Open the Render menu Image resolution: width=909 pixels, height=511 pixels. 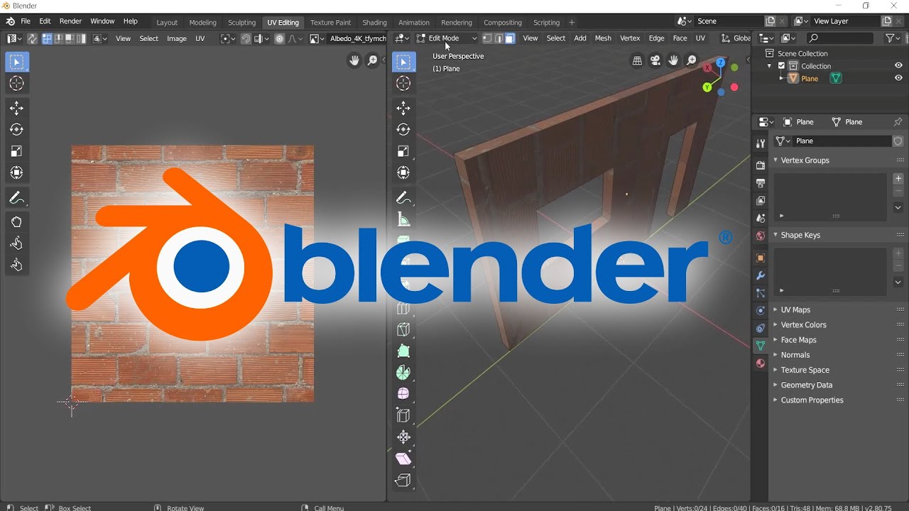[x=70, y=21]
